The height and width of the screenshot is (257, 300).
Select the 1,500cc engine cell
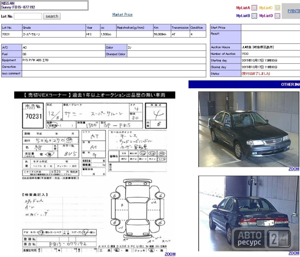108,34
